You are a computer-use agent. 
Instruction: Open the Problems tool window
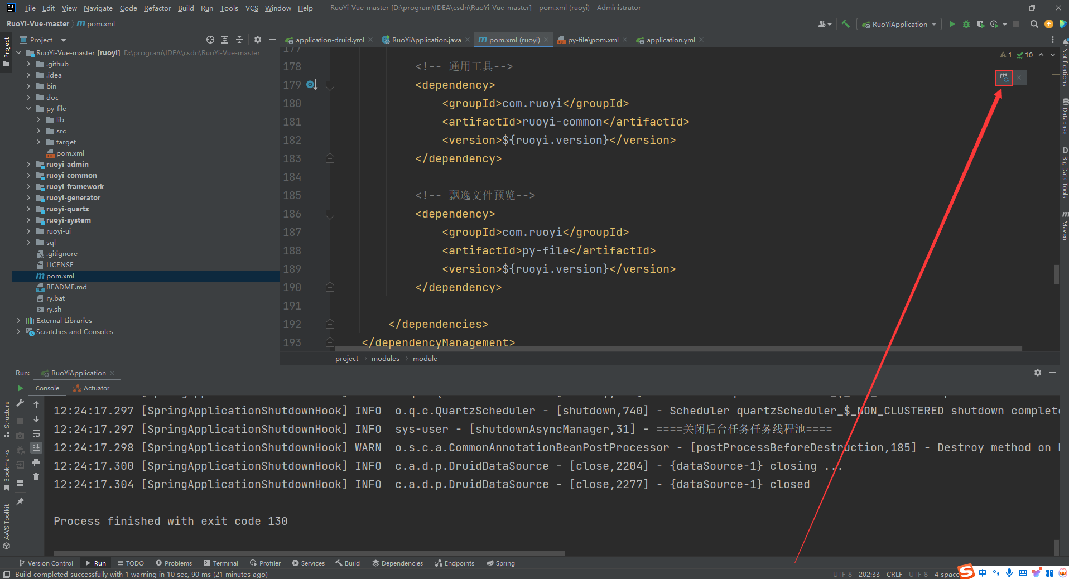pos(174,563)
